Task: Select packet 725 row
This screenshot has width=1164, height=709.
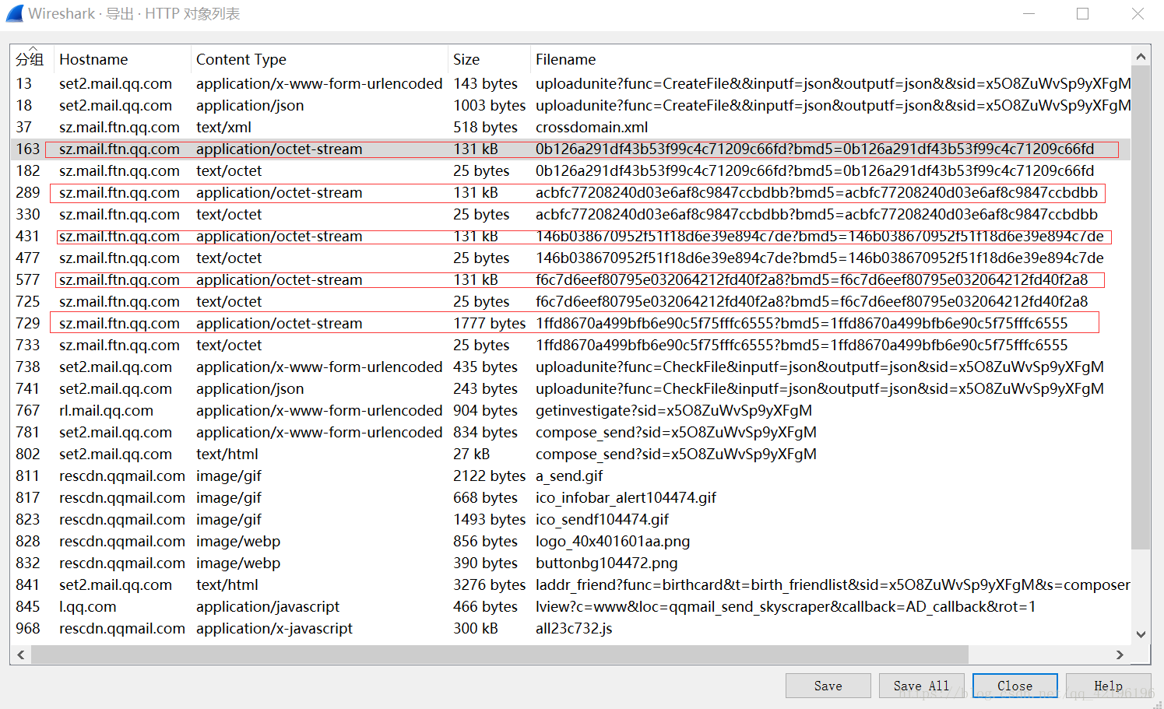Action: (x=571, y=301)
